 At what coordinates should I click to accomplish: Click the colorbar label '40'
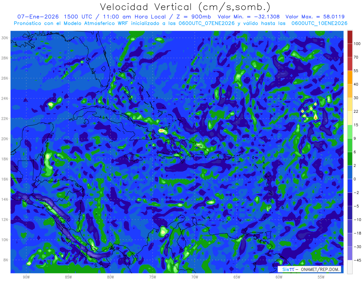click(356, 84)
